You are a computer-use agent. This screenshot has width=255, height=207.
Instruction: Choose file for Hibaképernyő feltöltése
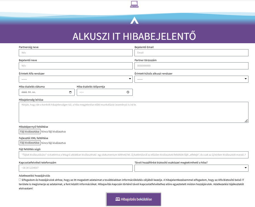pyautogui.click(x=30, y=132)
